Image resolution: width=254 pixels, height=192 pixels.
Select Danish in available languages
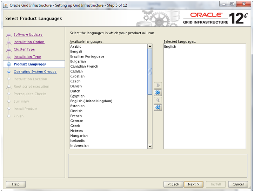click(109, 86)
